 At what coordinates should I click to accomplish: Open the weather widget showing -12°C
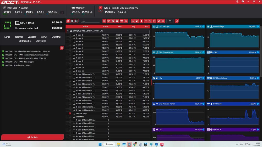[x=7, y=144]
